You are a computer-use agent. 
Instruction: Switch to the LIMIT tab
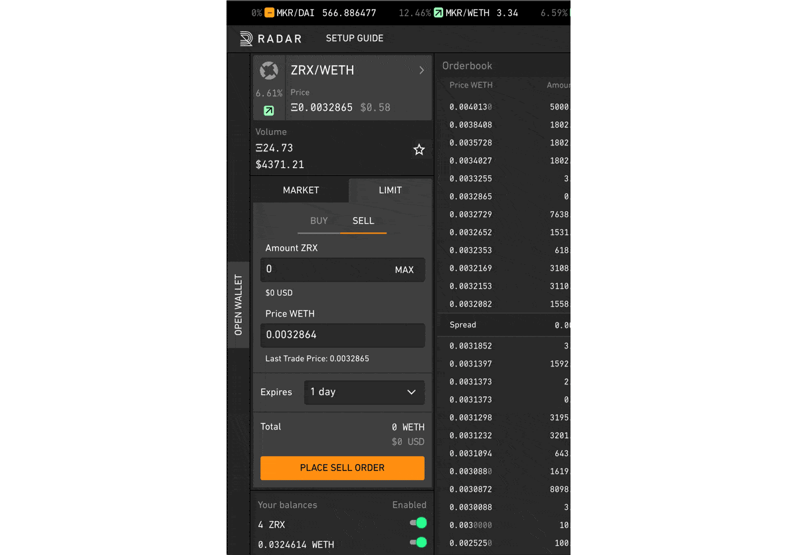(391, 190)
